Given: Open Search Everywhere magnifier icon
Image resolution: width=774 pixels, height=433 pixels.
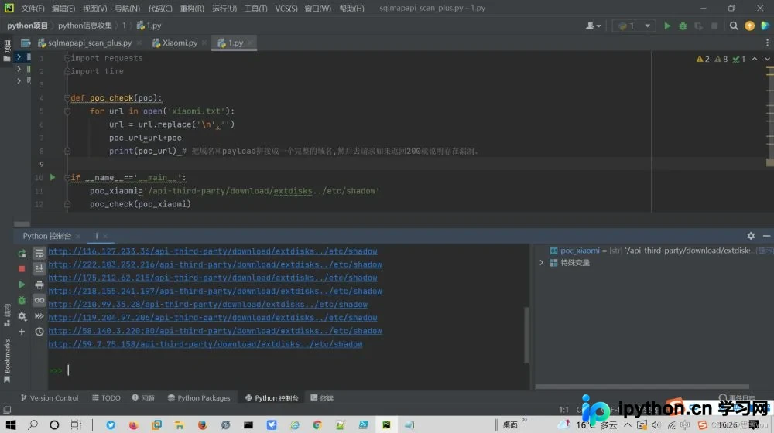Looking at the screenshot, I should [x=734, y=26].
